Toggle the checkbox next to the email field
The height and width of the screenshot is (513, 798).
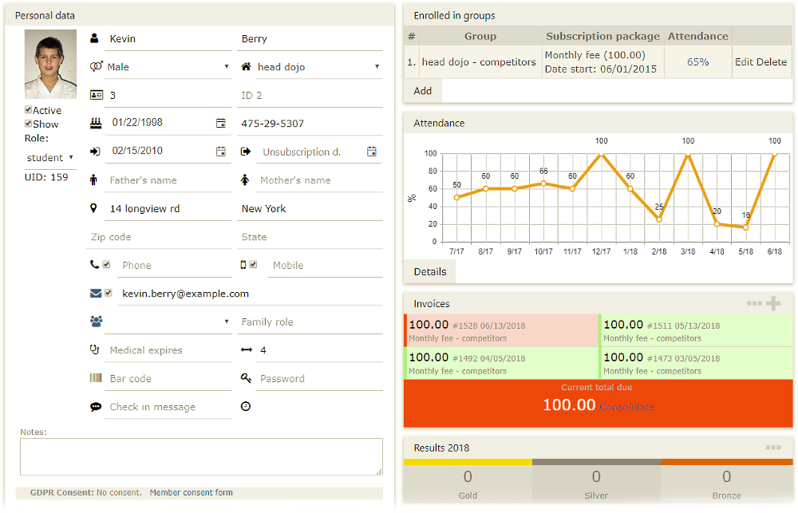click(x=109, y=292)
